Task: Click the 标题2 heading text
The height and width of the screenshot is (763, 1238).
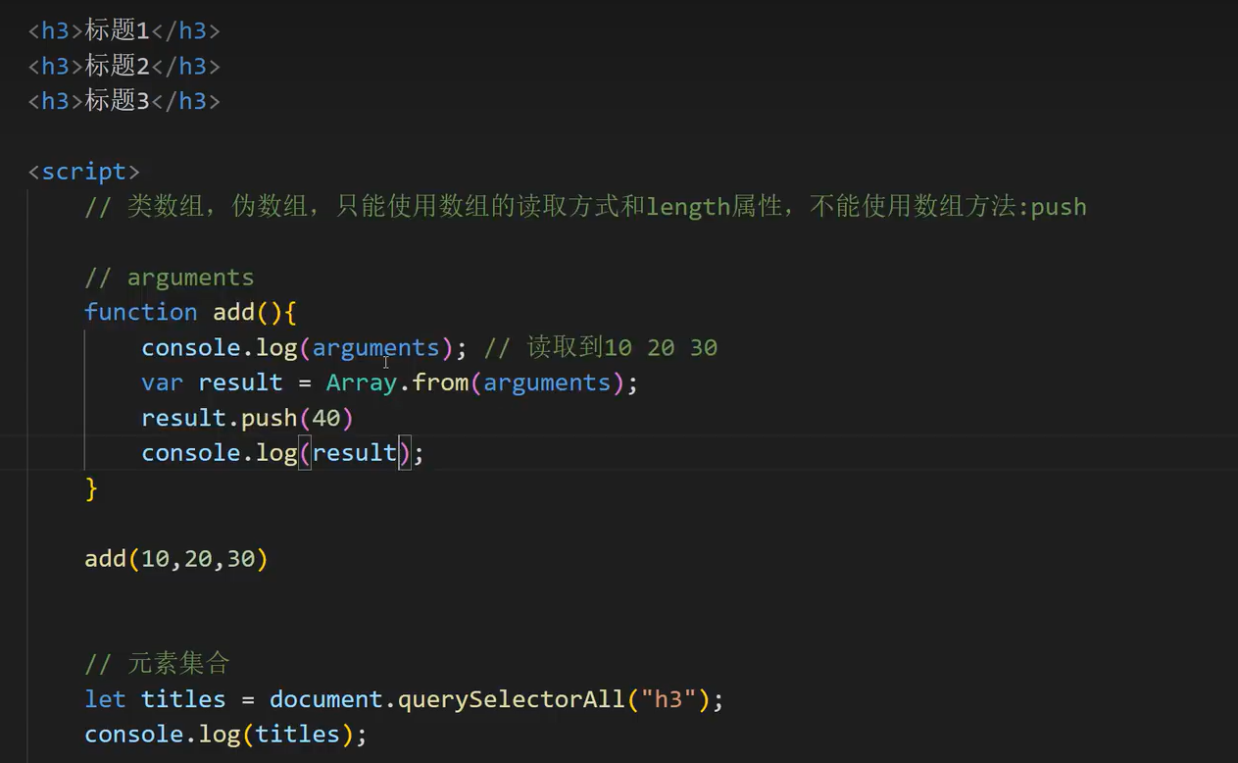Action: [117, 66]
